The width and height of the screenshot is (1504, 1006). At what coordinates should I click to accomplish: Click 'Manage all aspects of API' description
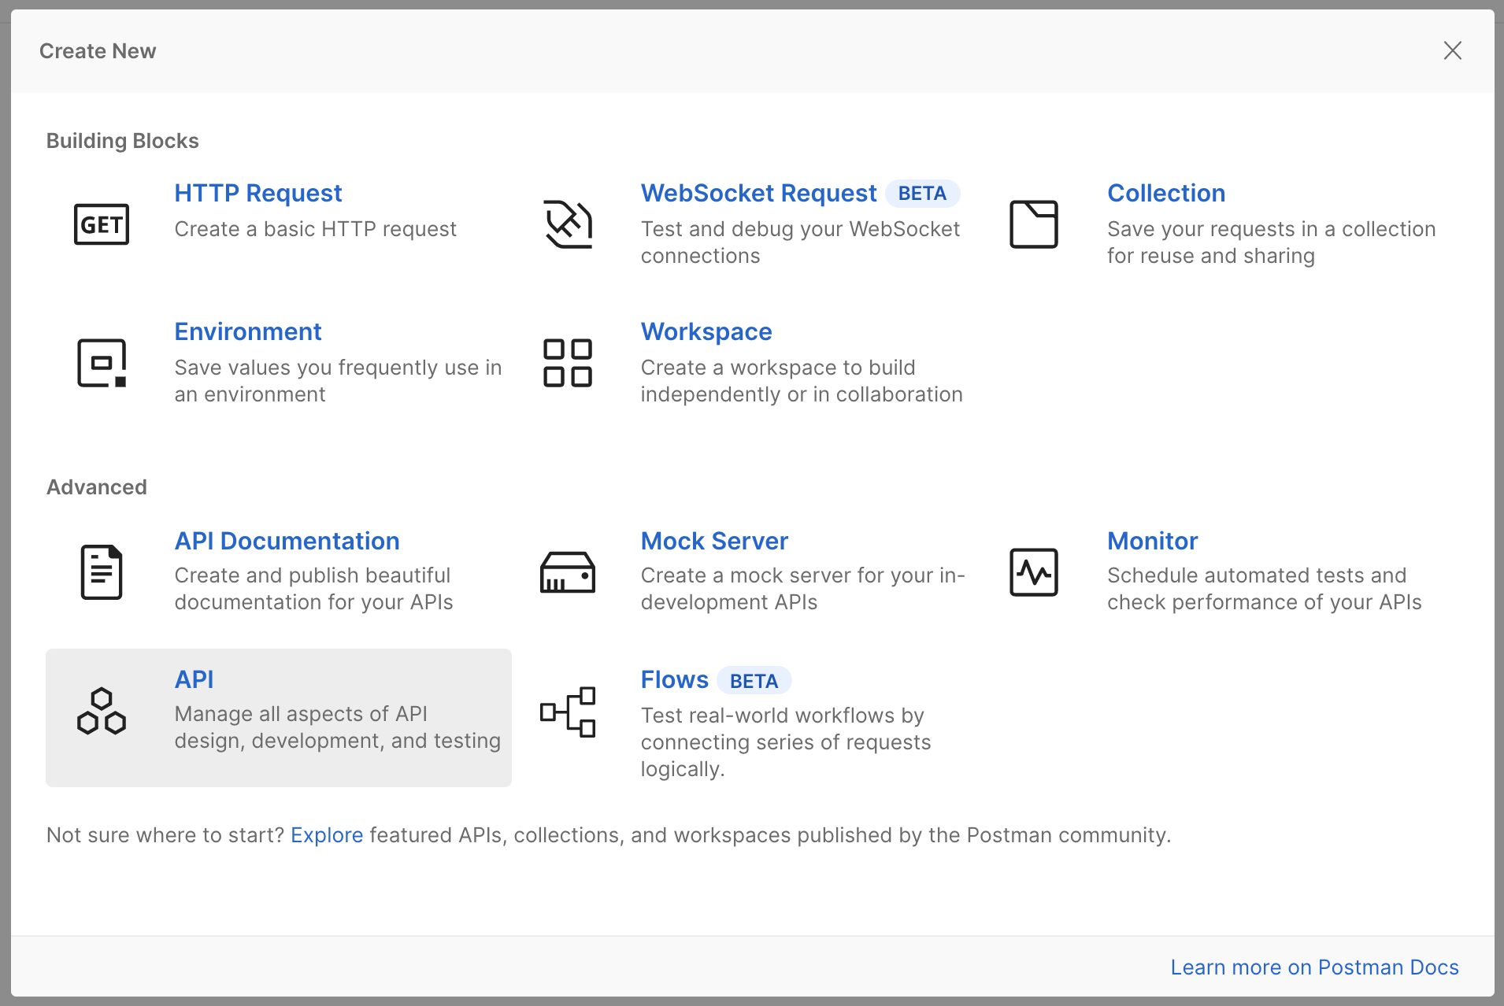[337, 727]
